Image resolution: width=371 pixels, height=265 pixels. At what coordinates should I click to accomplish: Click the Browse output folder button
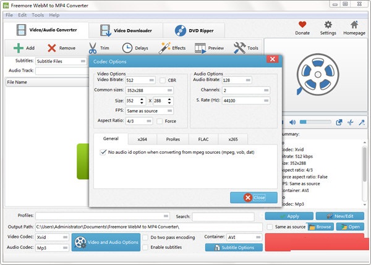point(320,227)
